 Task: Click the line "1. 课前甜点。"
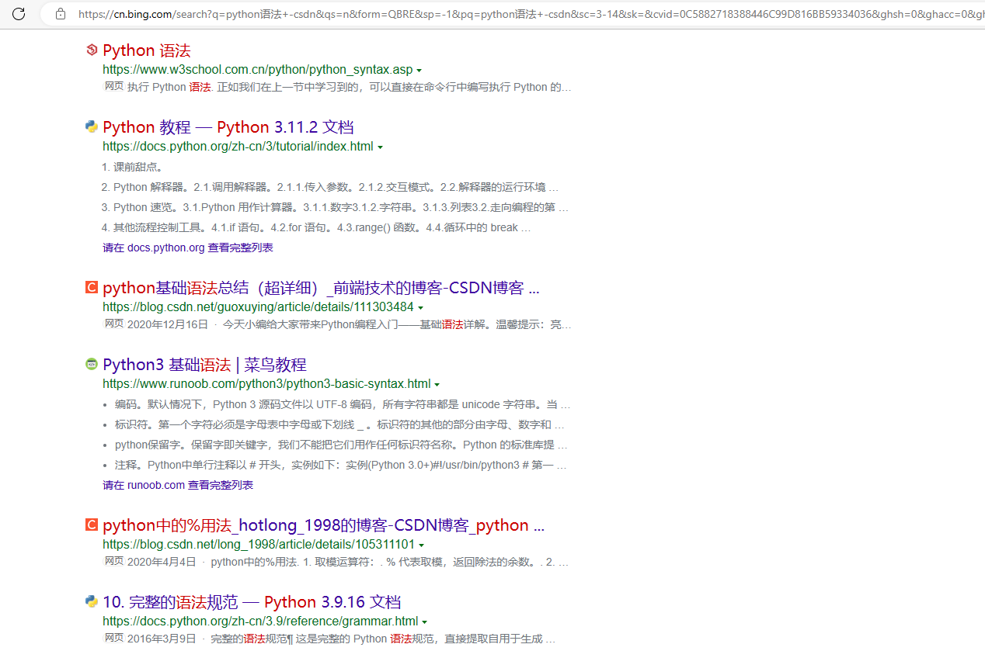[132, 167]
